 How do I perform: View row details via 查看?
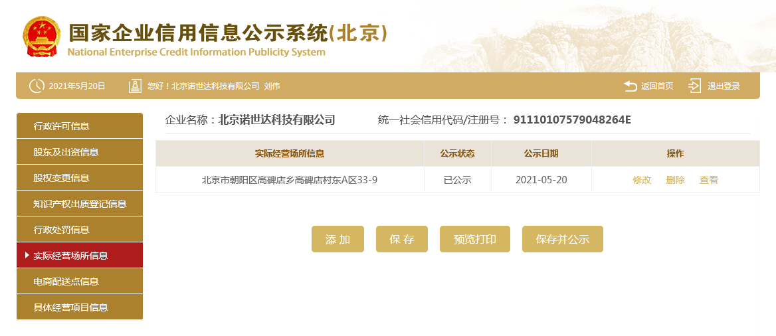[709, 180]
